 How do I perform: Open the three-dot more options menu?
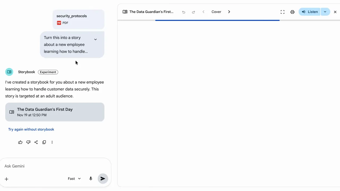[x=52, y=142]
